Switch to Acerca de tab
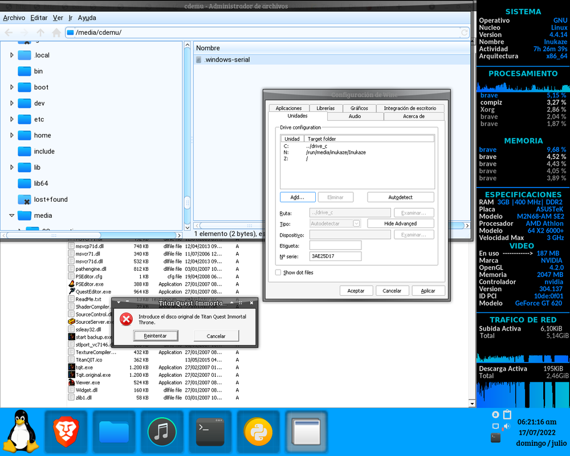This screenshot has width=570, height=456. point(414,116)
